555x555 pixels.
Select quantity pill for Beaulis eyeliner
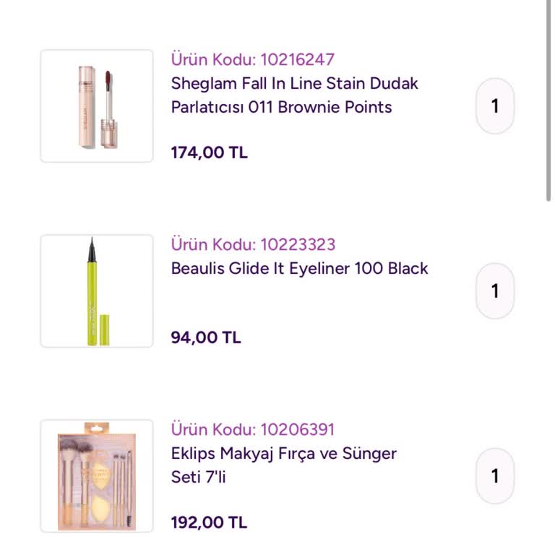pyautogui.click(x=495, y=291)
